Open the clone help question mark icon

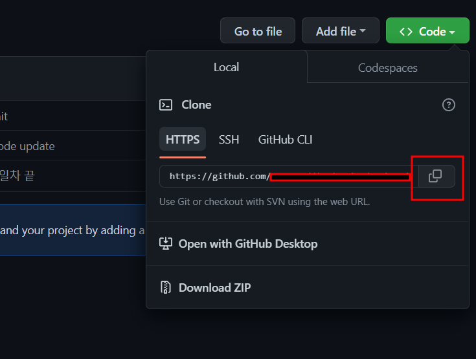(448, 105)
